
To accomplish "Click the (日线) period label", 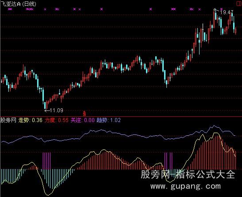I will (x=29, y=4).
